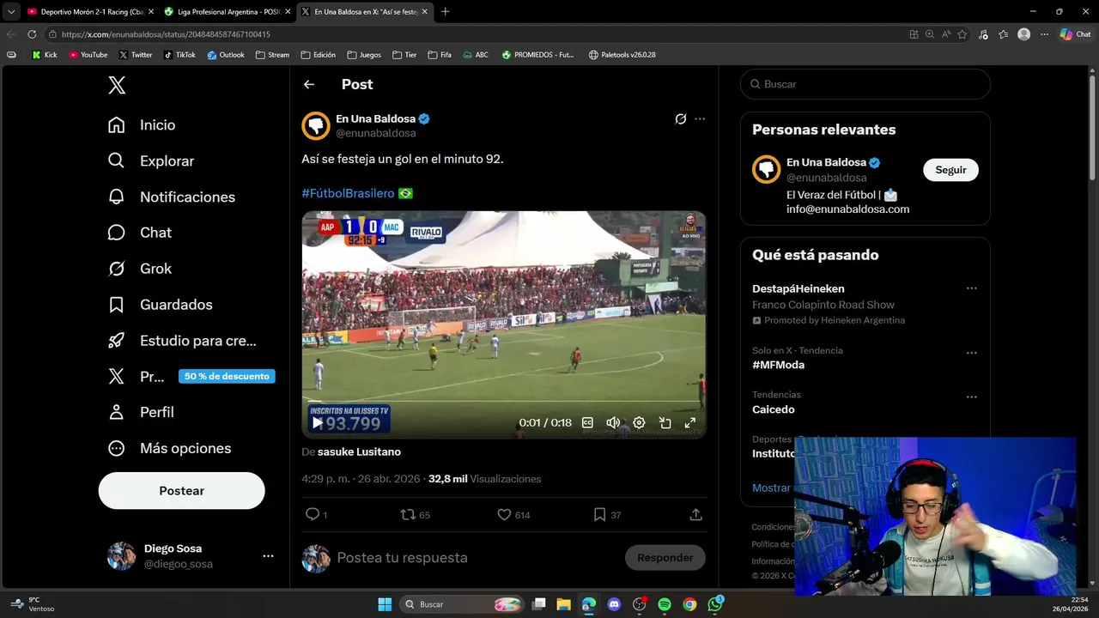Click the Buscar search box on X

865,84
